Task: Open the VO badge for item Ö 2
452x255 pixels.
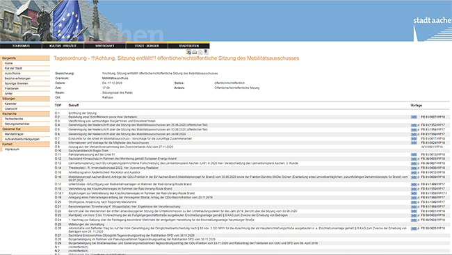Action: coord(414,117)
